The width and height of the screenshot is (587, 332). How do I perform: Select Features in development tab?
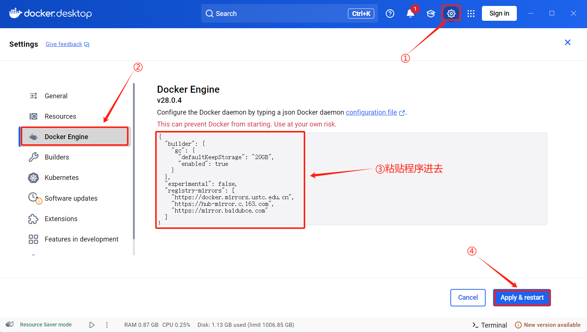pyautogui.click(x=75, y=239)
